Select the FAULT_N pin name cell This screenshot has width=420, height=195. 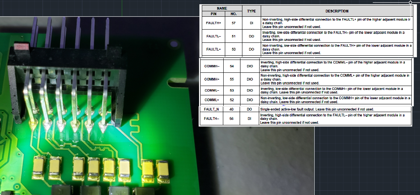click(x=211, y=109)
